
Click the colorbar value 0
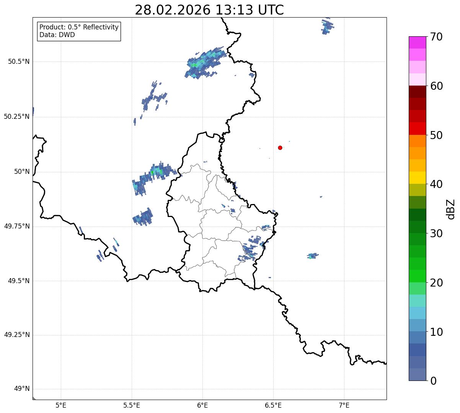(433, 381)
